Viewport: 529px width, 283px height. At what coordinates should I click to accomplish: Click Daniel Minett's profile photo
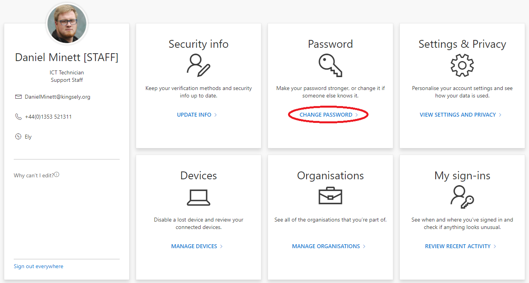tap(67, 23)
